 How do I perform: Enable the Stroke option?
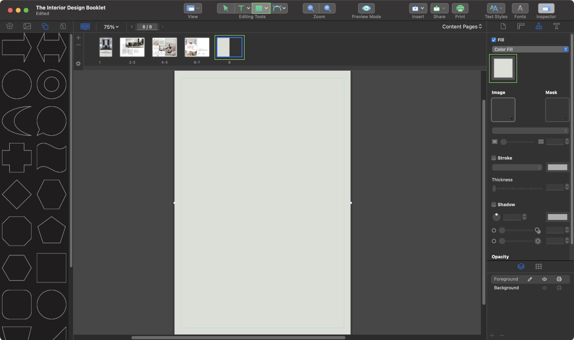[494, 158]
